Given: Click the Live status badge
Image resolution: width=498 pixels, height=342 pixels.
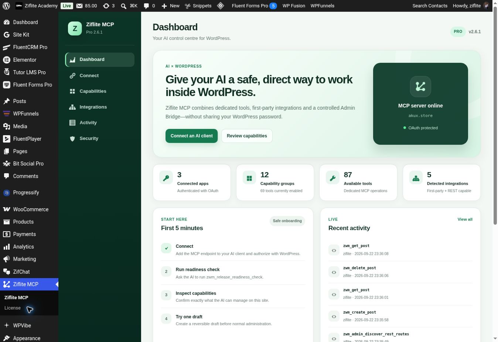Looking at the screenshot, I should click(67, 6).
